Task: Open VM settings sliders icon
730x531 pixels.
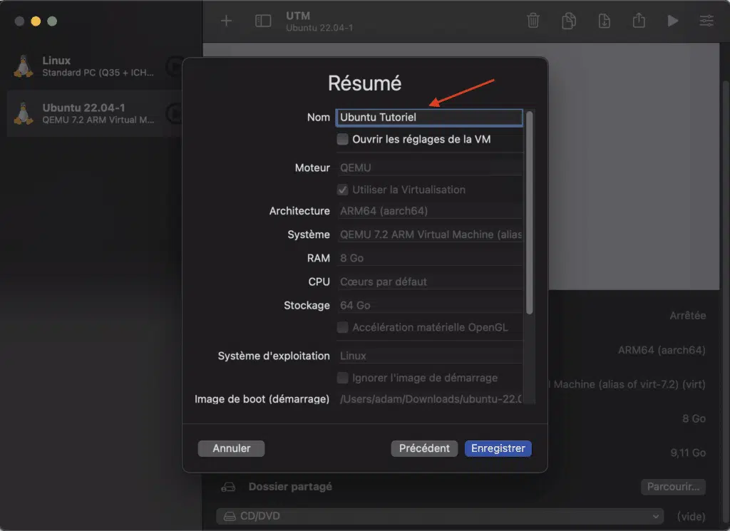Action: point(706,21)
